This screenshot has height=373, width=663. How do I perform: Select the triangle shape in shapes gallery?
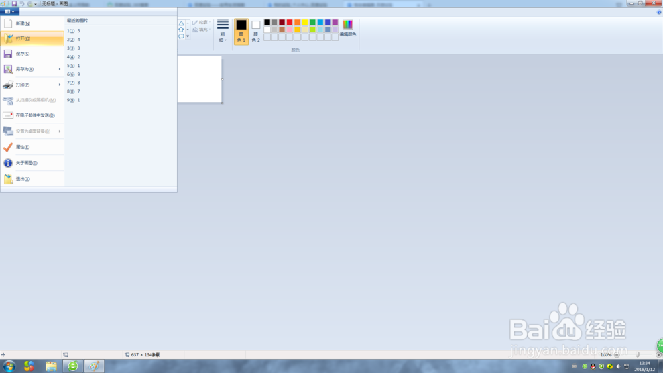coord(182,23)
